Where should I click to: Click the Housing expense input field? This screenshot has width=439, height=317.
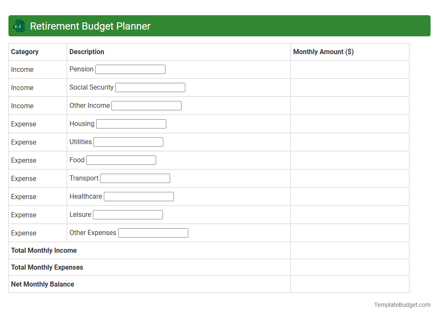[x=131, y=123]
